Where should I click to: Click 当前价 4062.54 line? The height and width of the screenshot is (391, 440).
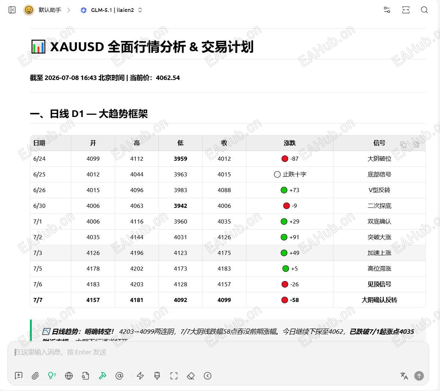[105, 78]
